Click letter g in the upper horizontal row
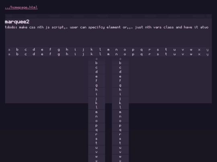The width and height of the screenshot is (217, 162). point(59,50)
